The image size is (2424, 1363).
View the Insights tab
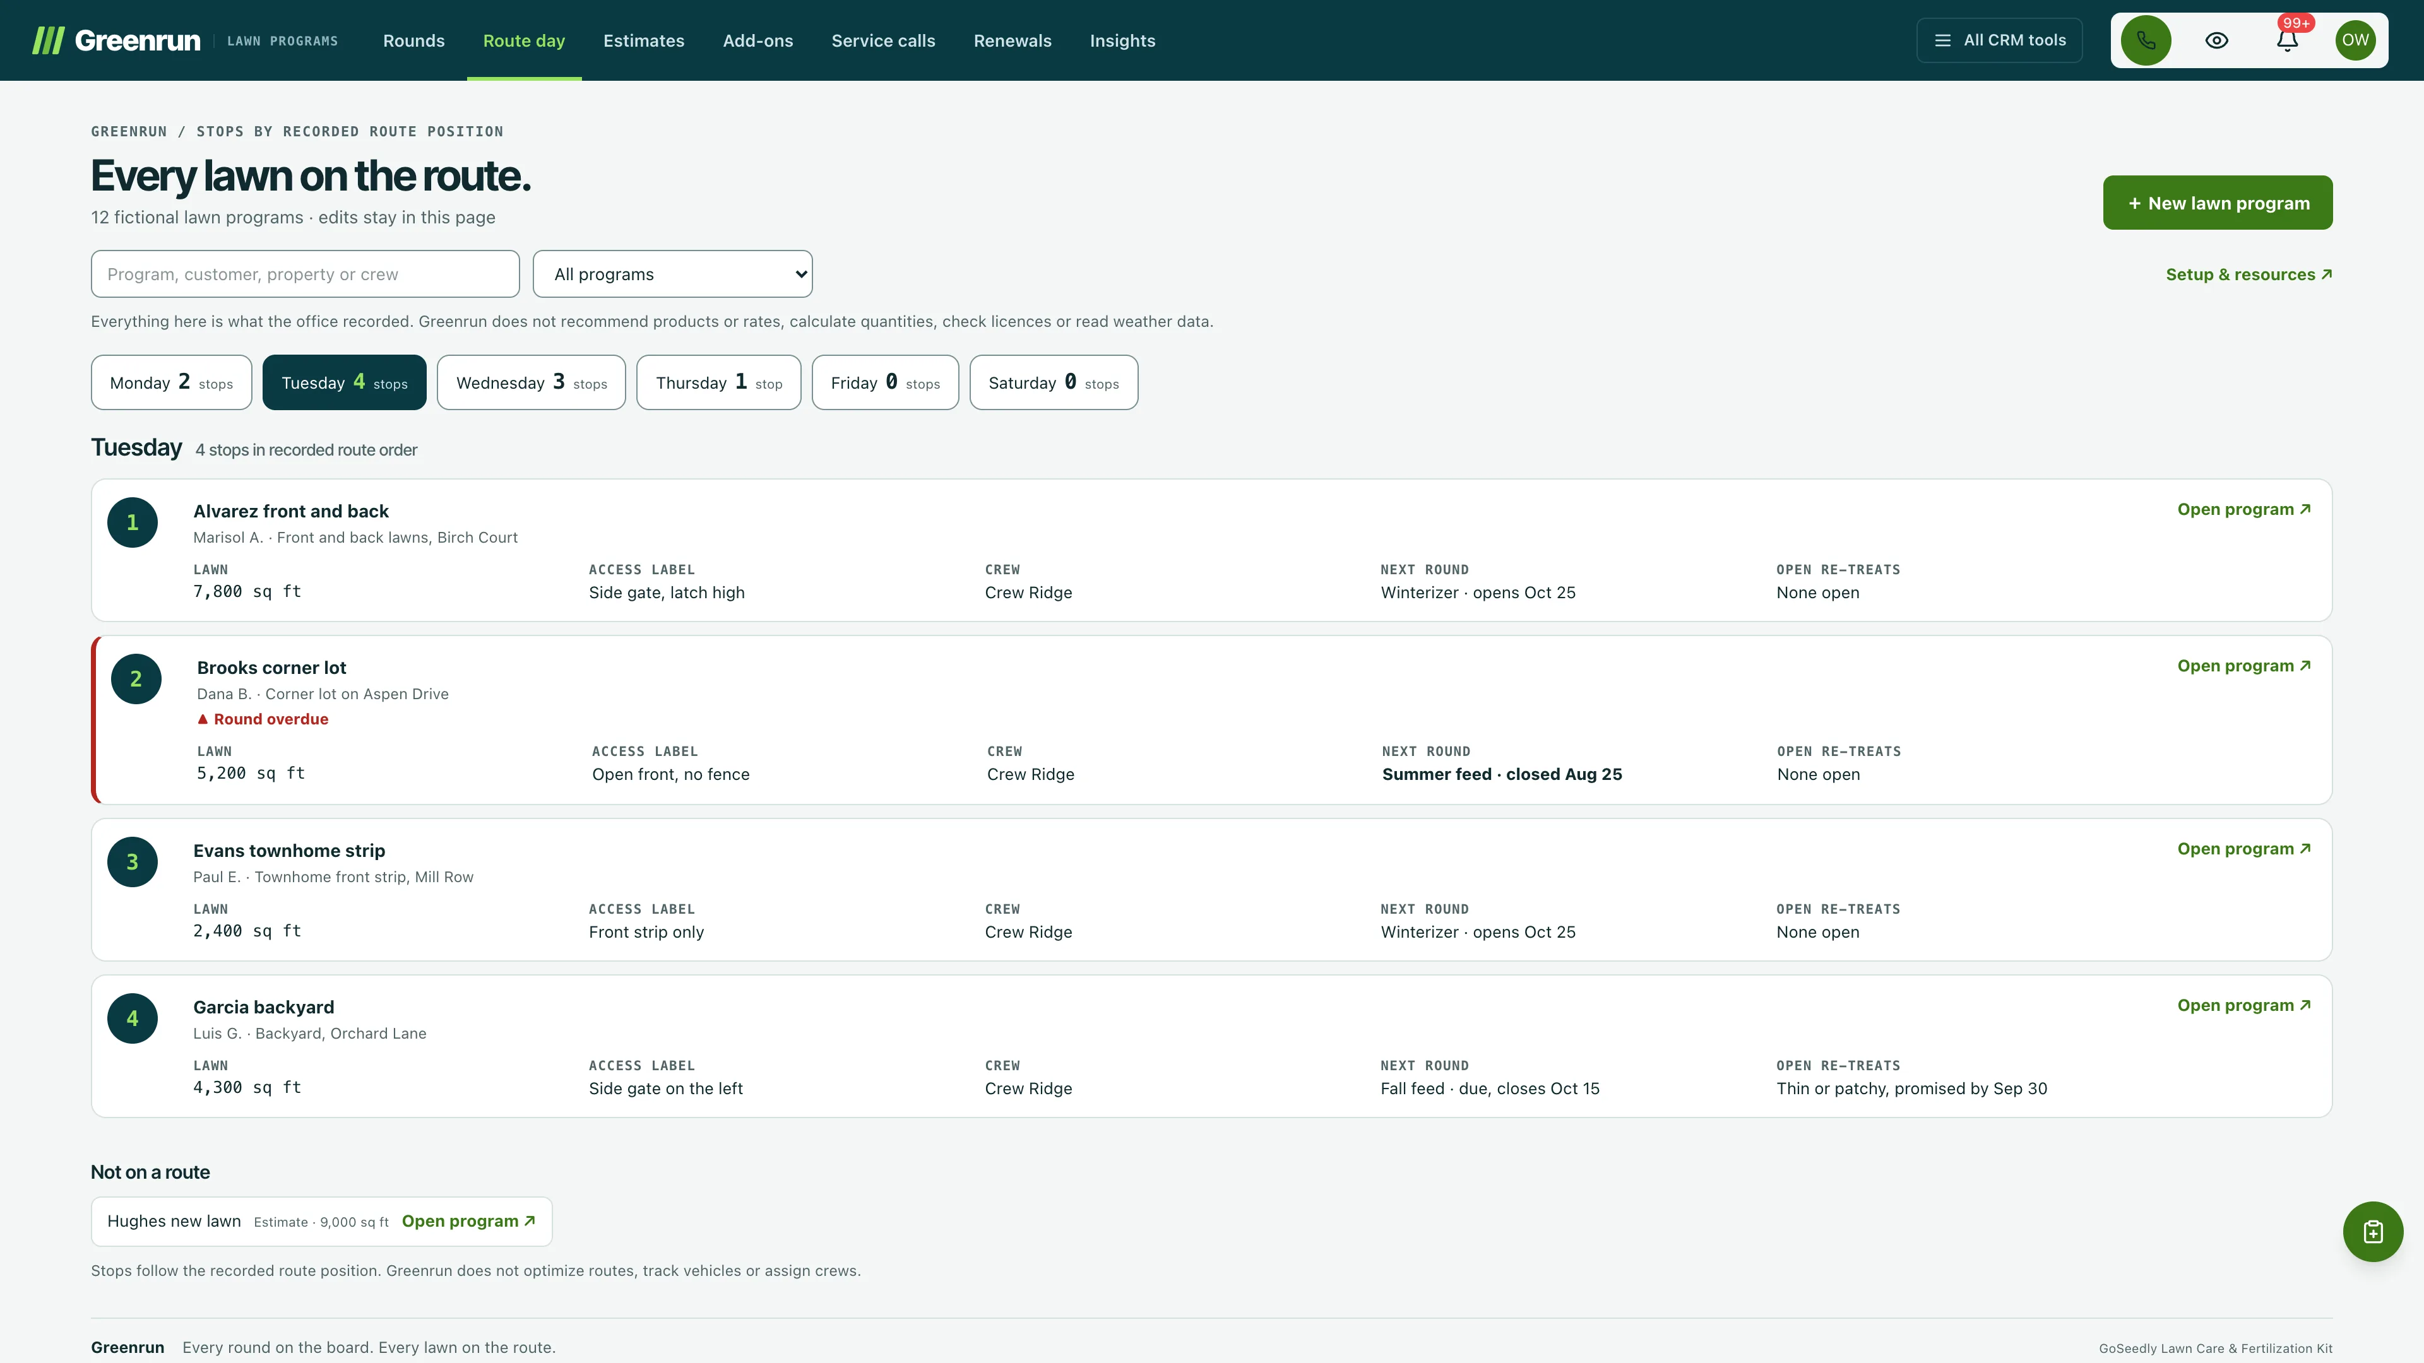click(x=1122, y=40)
